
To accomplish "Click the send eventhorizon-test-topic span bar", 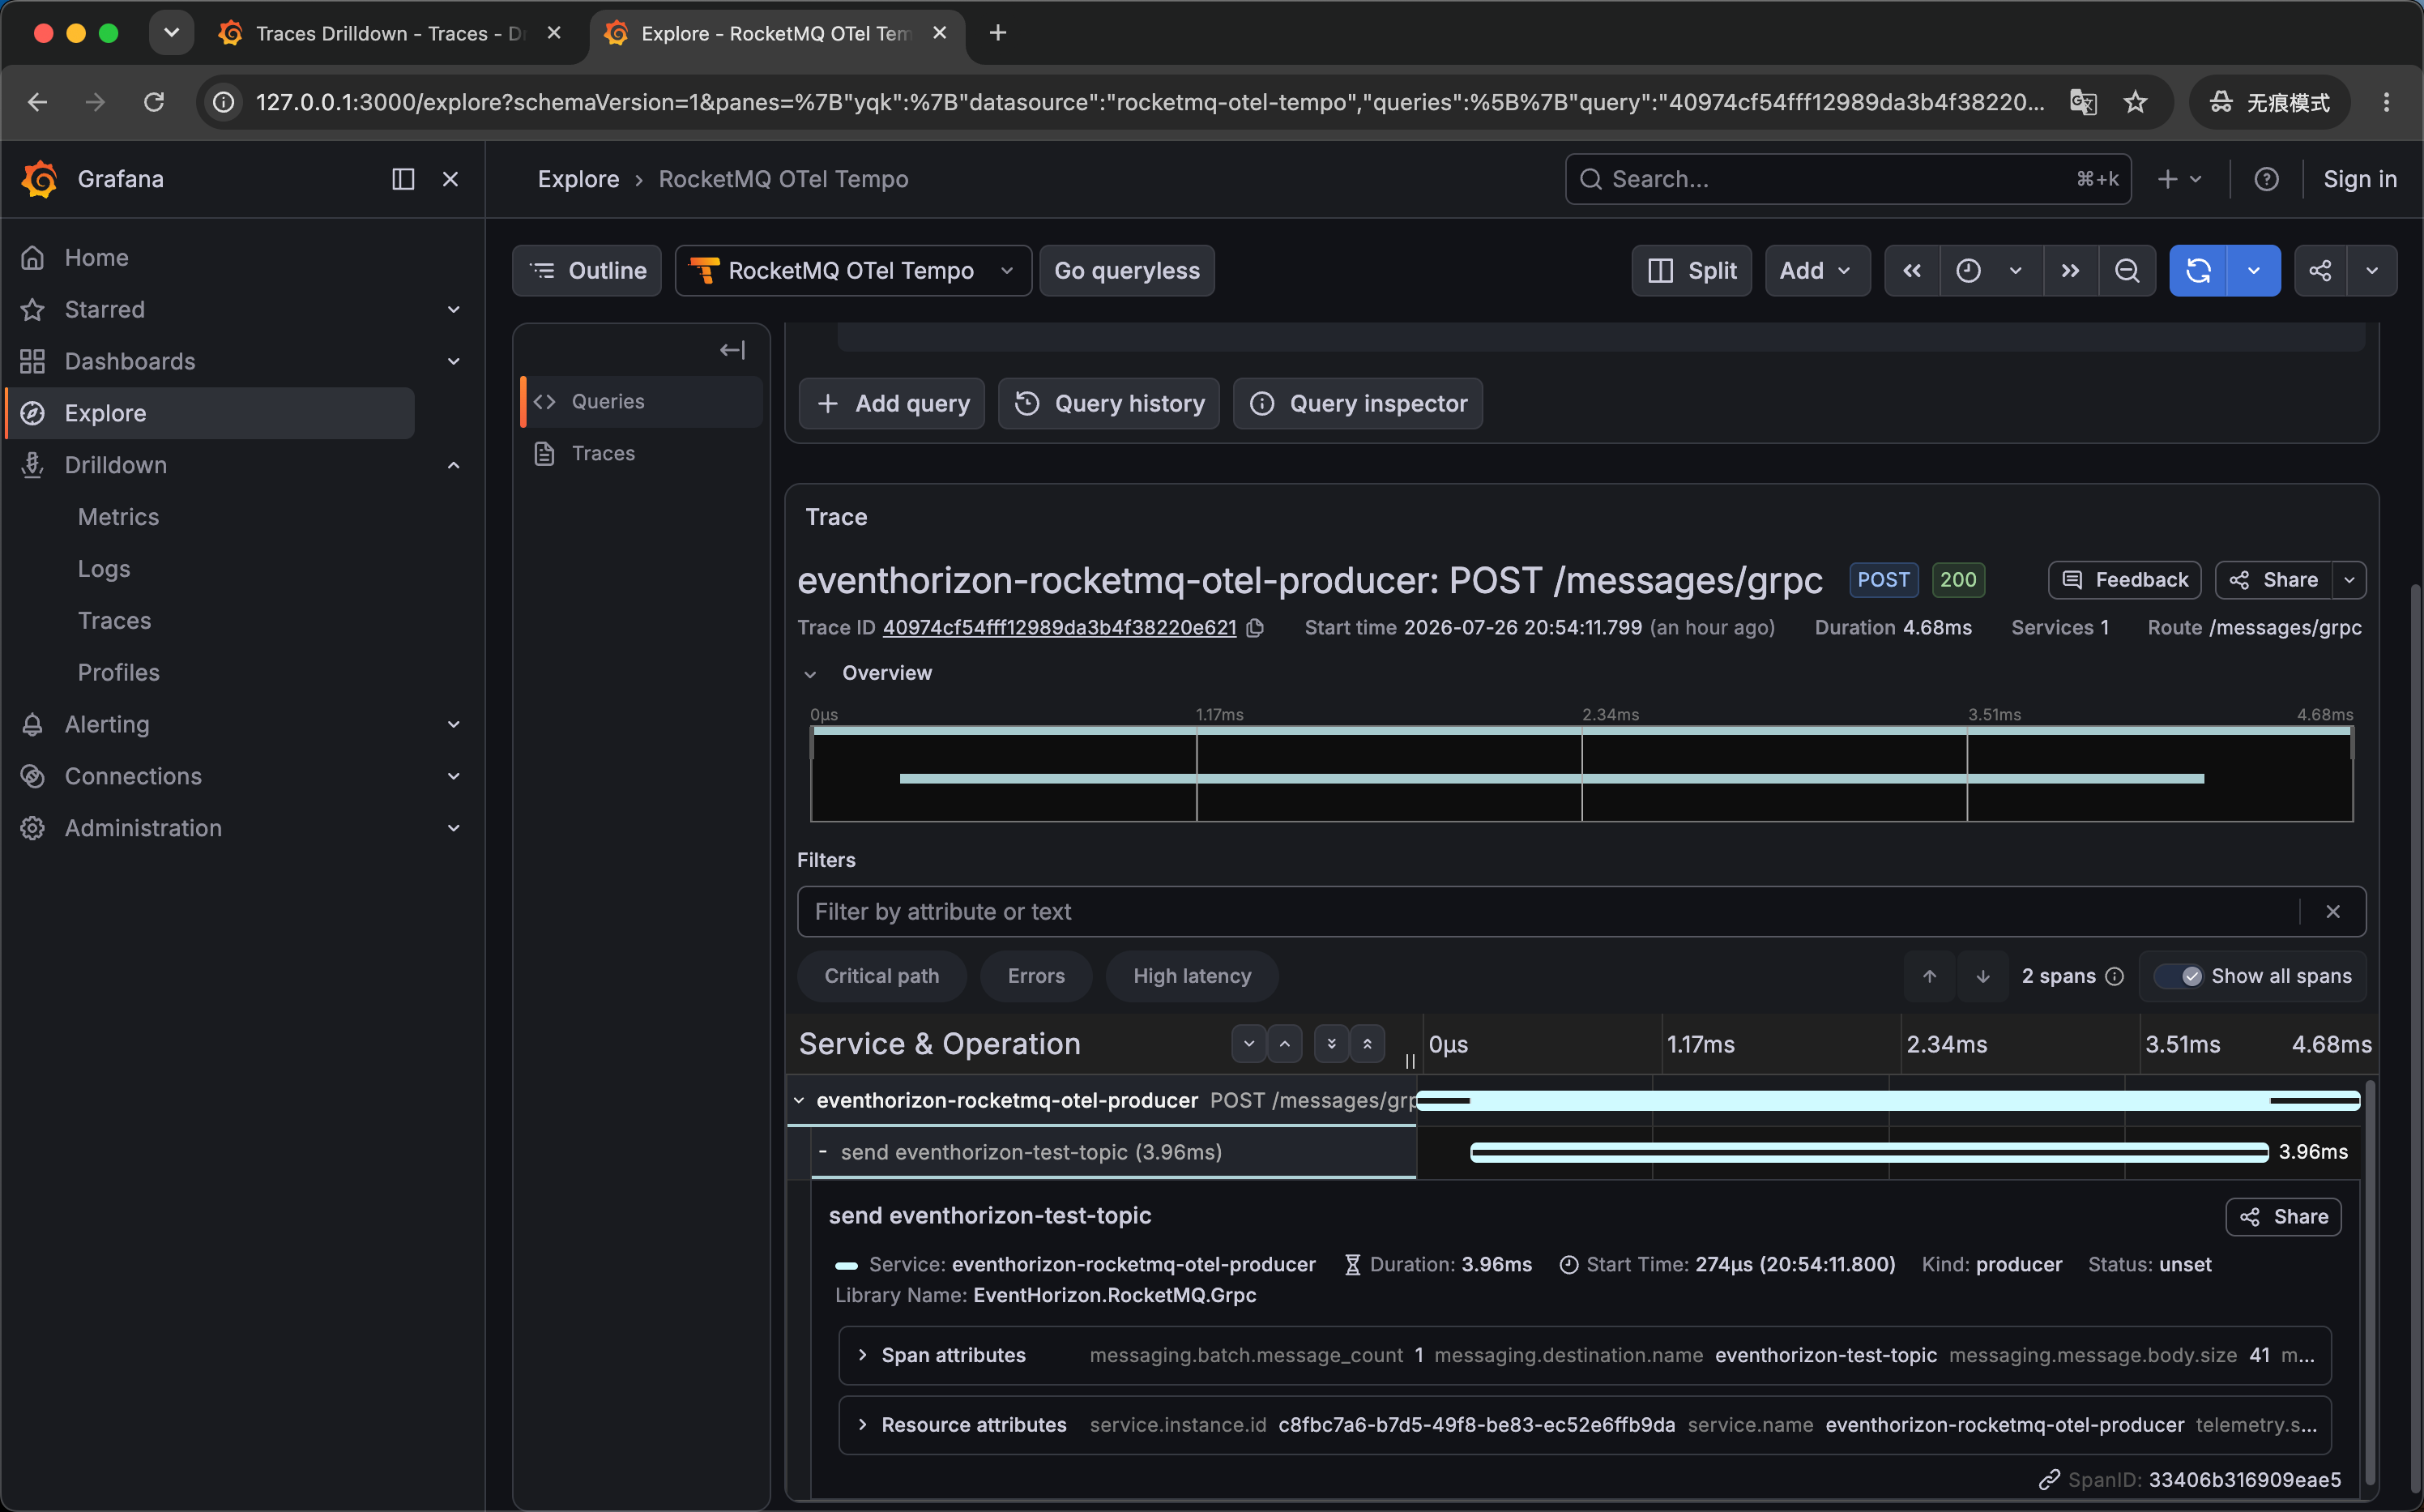I will pos(1869,1152).
